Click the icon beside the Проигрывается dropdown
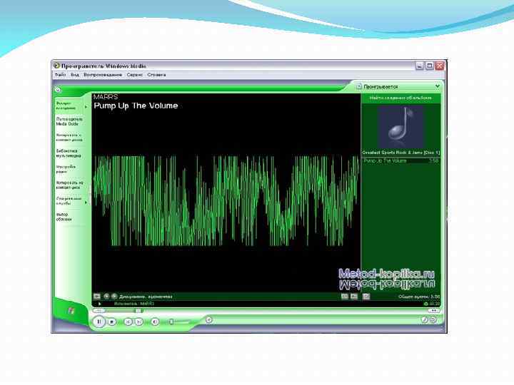This screenshot has width=514, height=385. click(x=359, y=86)
